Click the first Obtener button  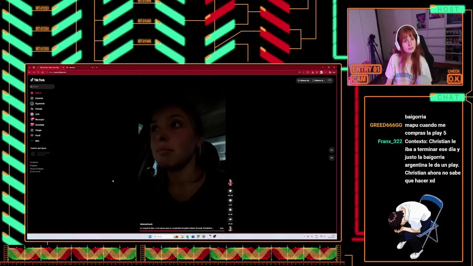[x=304, y=81]
